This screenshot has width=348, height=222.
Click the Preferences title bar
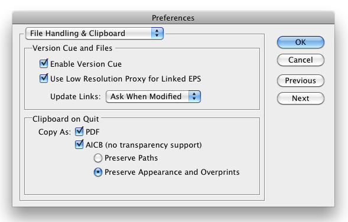[173, 18]
